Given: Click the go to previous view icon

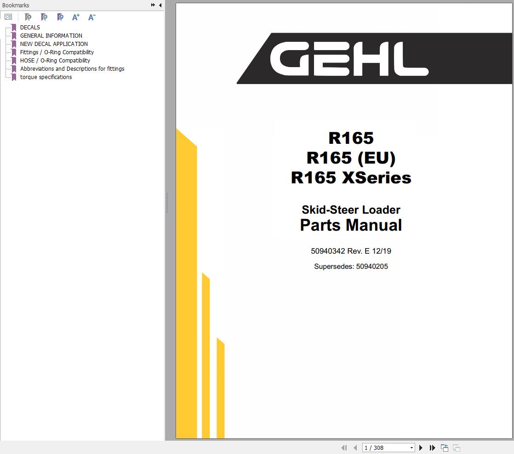Looking at the screenshot, I should (x=445, y=448).
